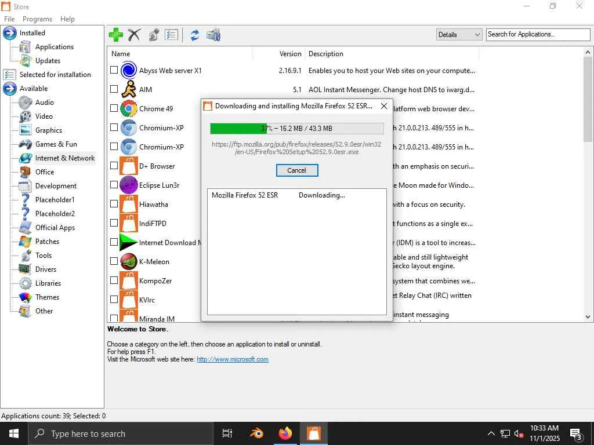Viewport: 594px width, 445px height.
Task: Click the checklist toolbar icon
Action: point(171,35)
